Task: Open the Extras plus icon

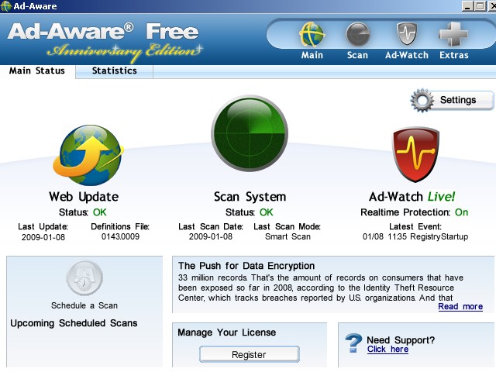Action: 453,34
